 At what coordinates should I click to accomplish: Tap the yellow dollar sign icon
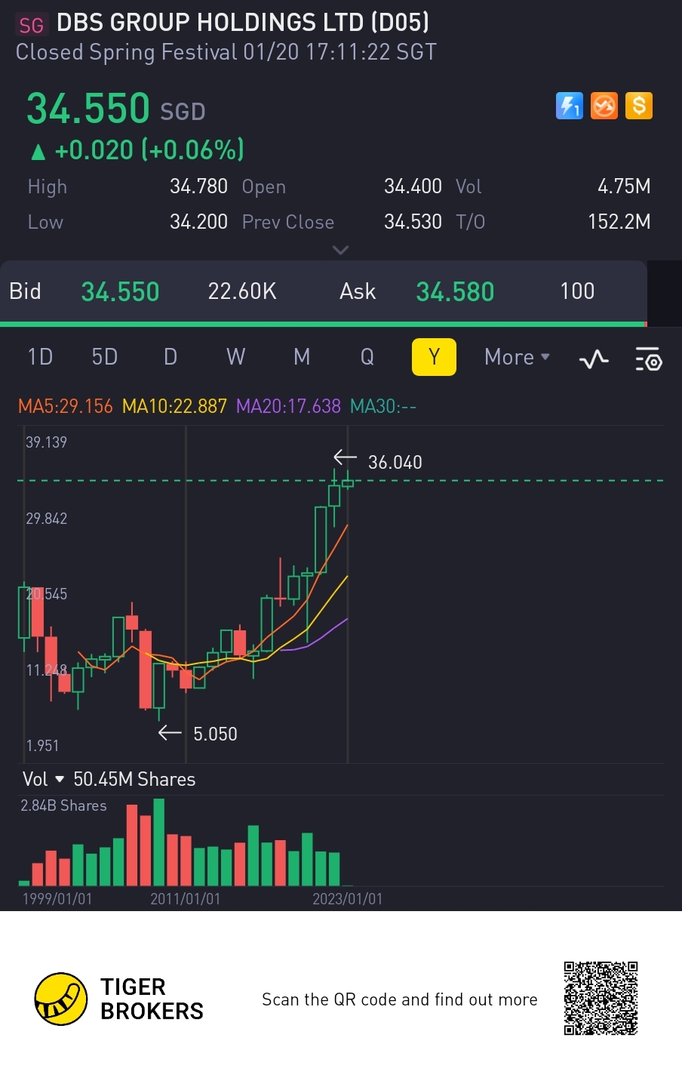coord(639,106)
